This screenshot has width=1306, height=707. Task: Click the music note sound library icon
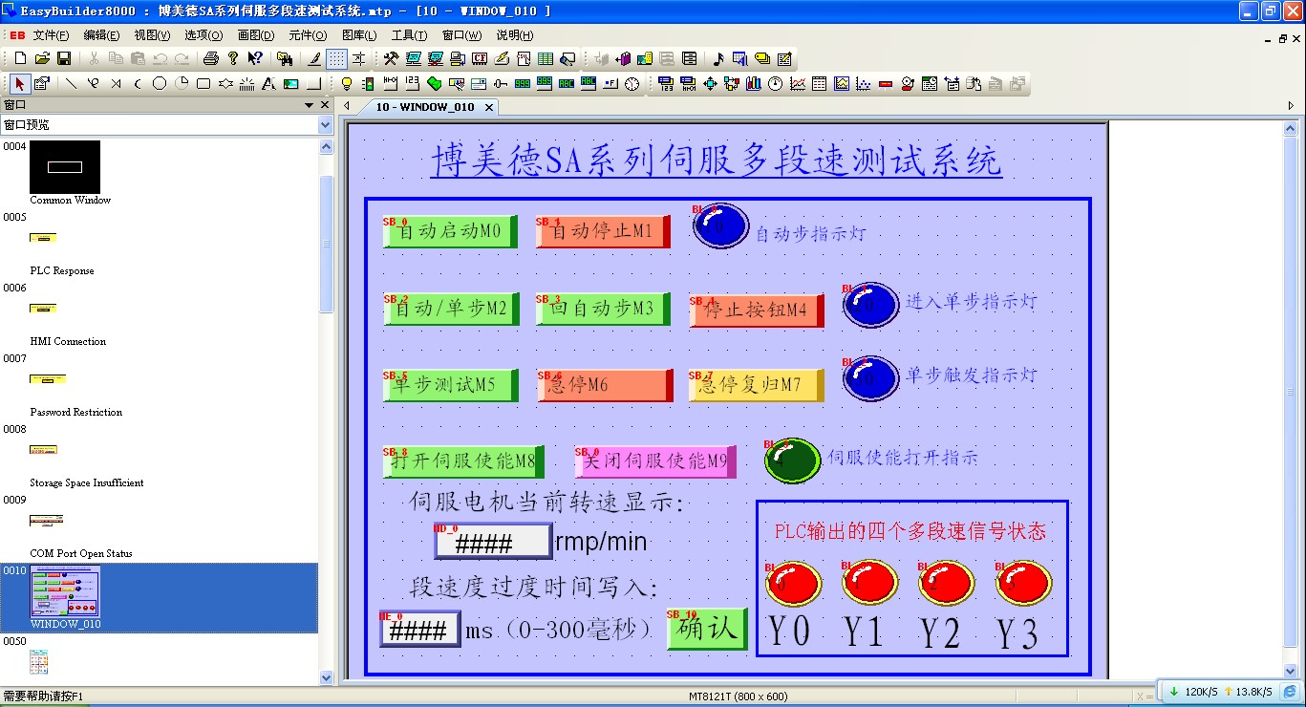pyautogui.click(x=718, y=59)
